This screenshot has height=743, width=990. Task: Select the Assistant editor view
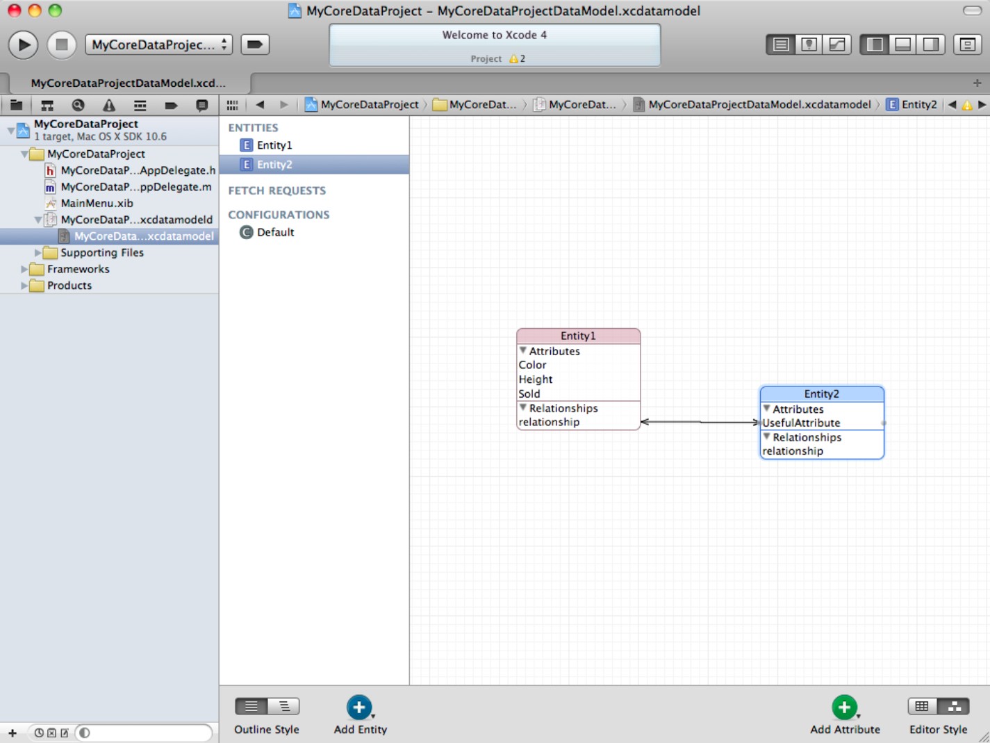point(809,44)
